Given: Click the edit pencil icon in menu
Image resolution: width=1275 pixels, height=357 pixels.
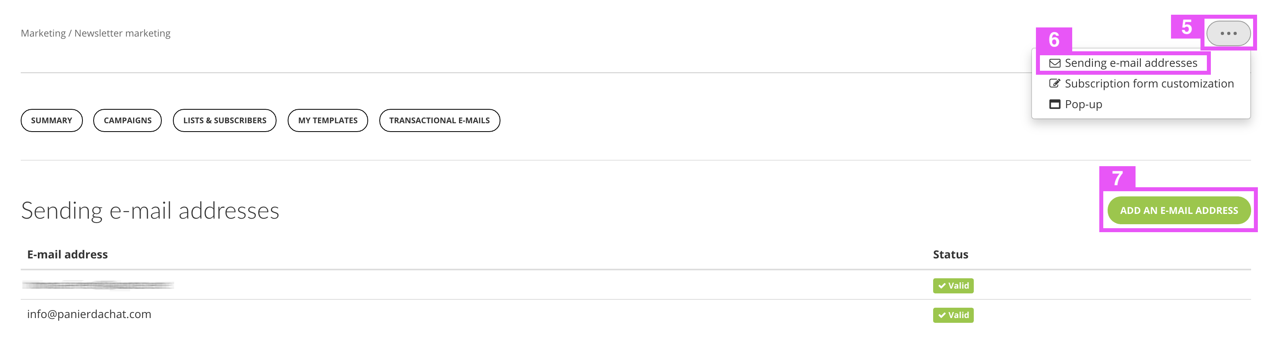Looking at the screenshot, I should 1055,83.
